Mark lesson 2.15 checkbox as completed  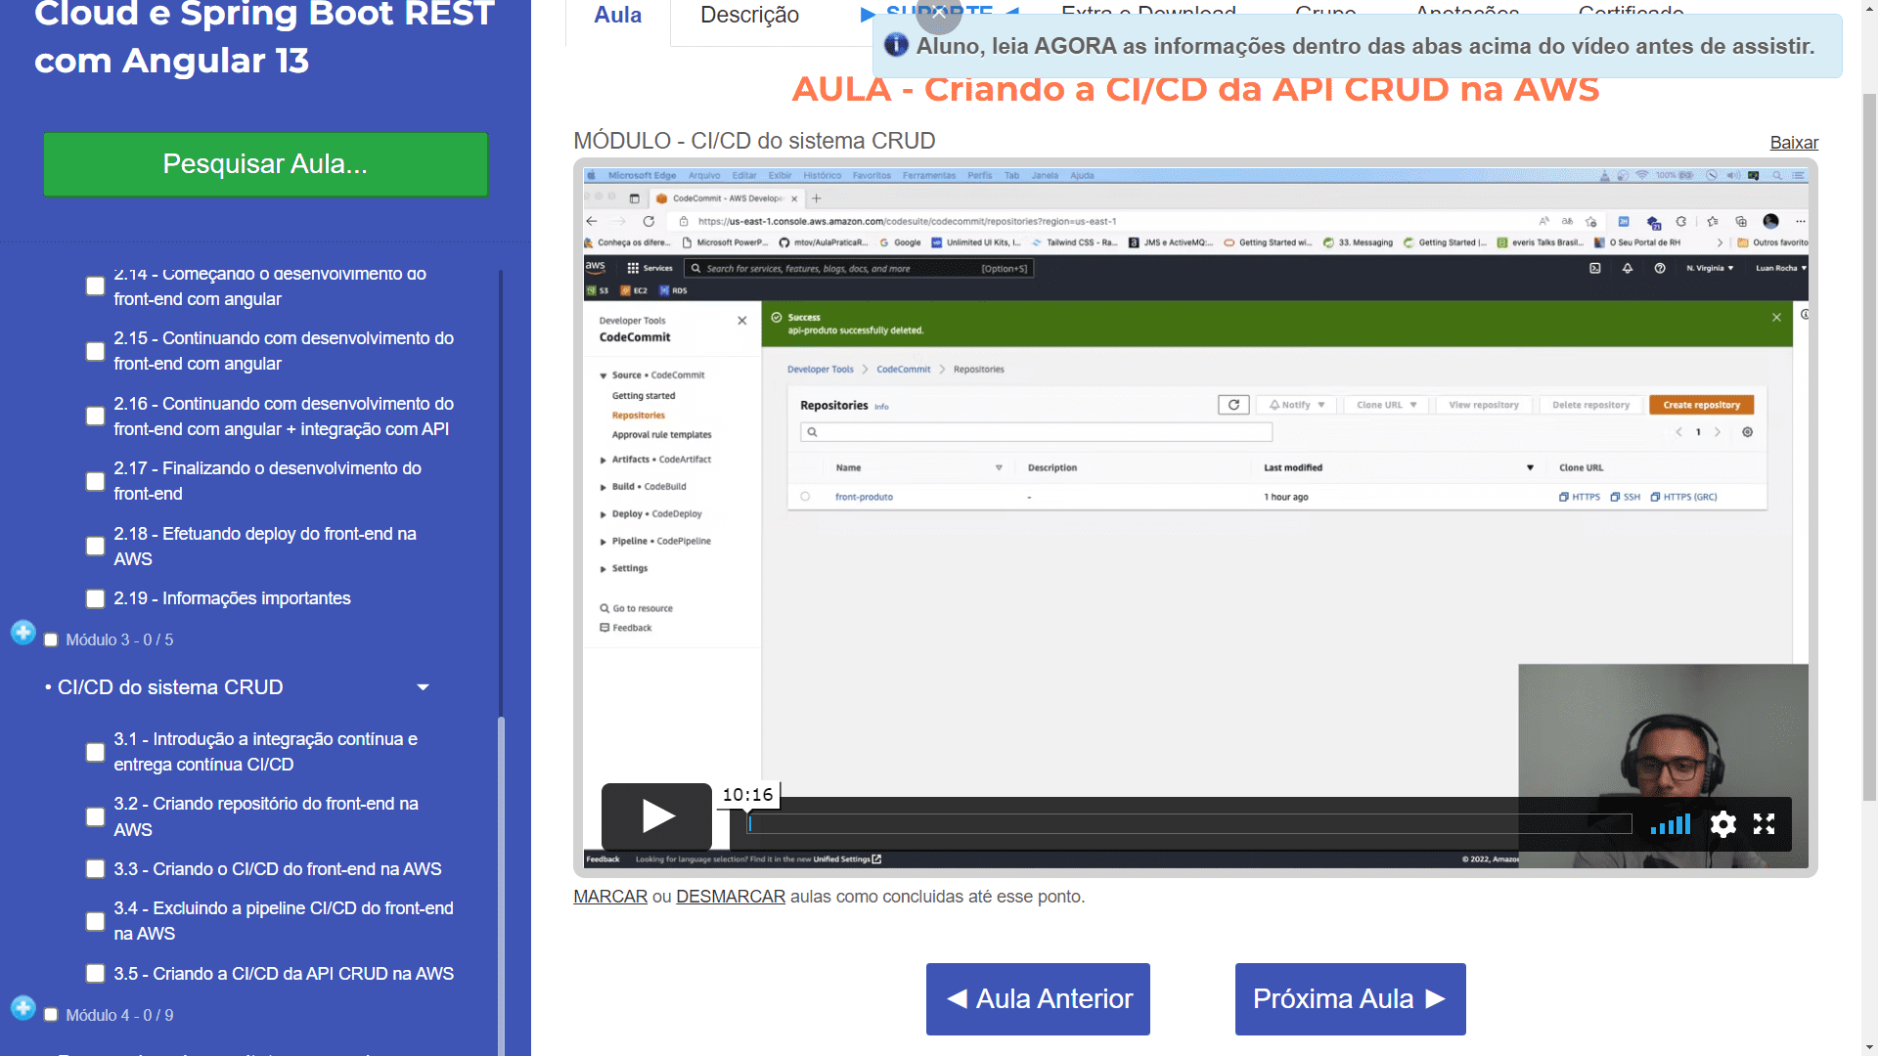[95, 351]
